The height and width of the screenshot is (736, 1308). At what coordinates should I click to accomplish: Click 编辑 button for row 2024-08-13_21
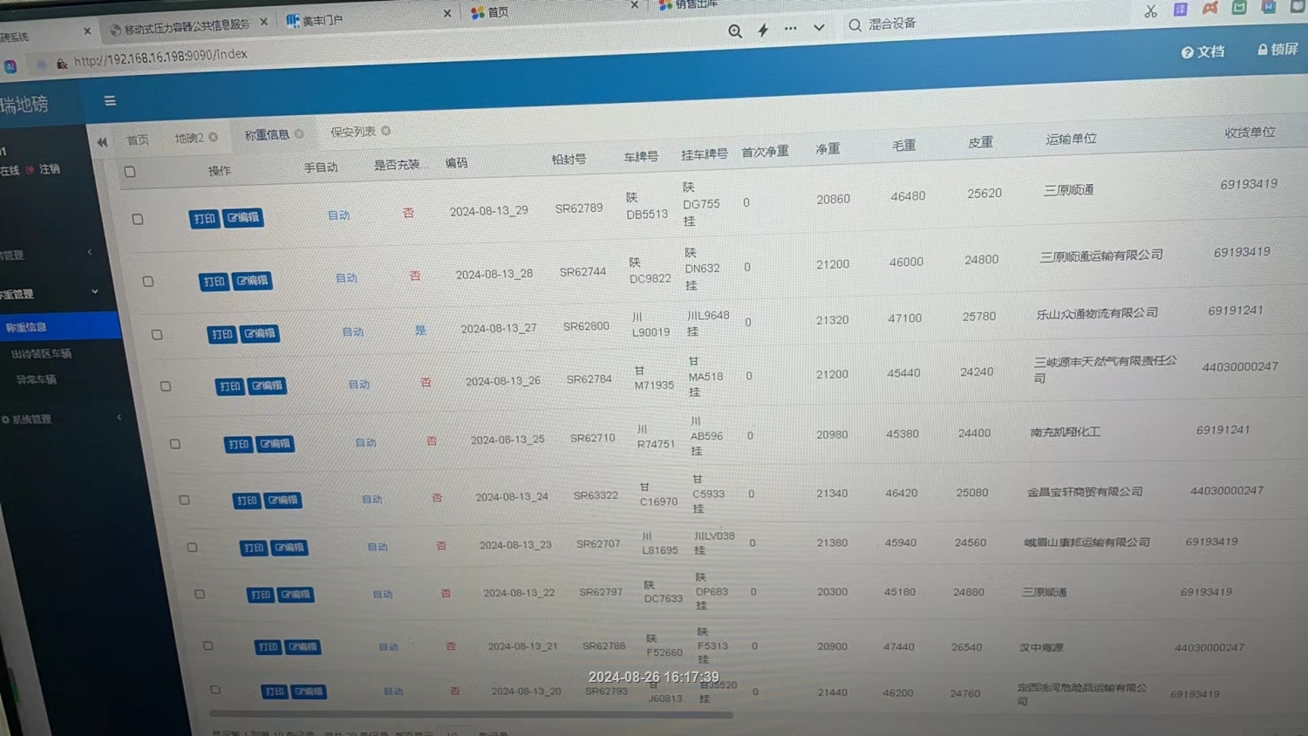click(303, 647)
